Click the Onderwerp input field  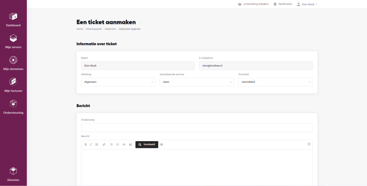197,127
